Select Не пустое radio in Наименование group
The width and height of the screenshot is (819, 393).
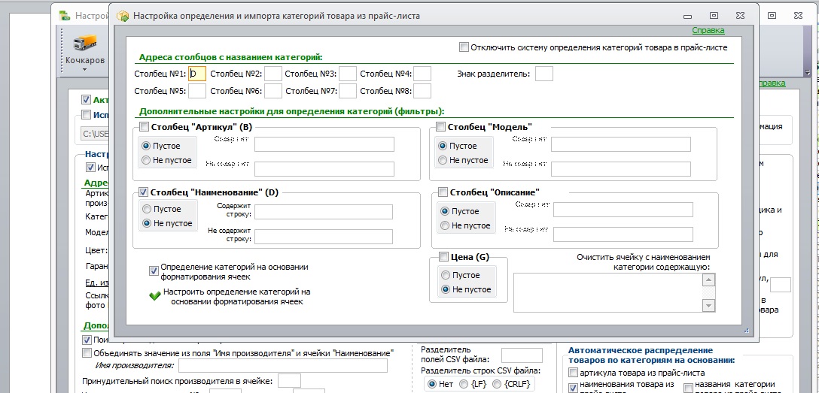click(x=146, y=223)
